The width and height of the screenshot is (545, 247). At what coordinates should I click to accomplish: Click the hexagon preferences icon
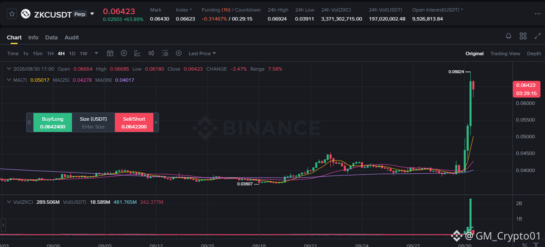179,54
